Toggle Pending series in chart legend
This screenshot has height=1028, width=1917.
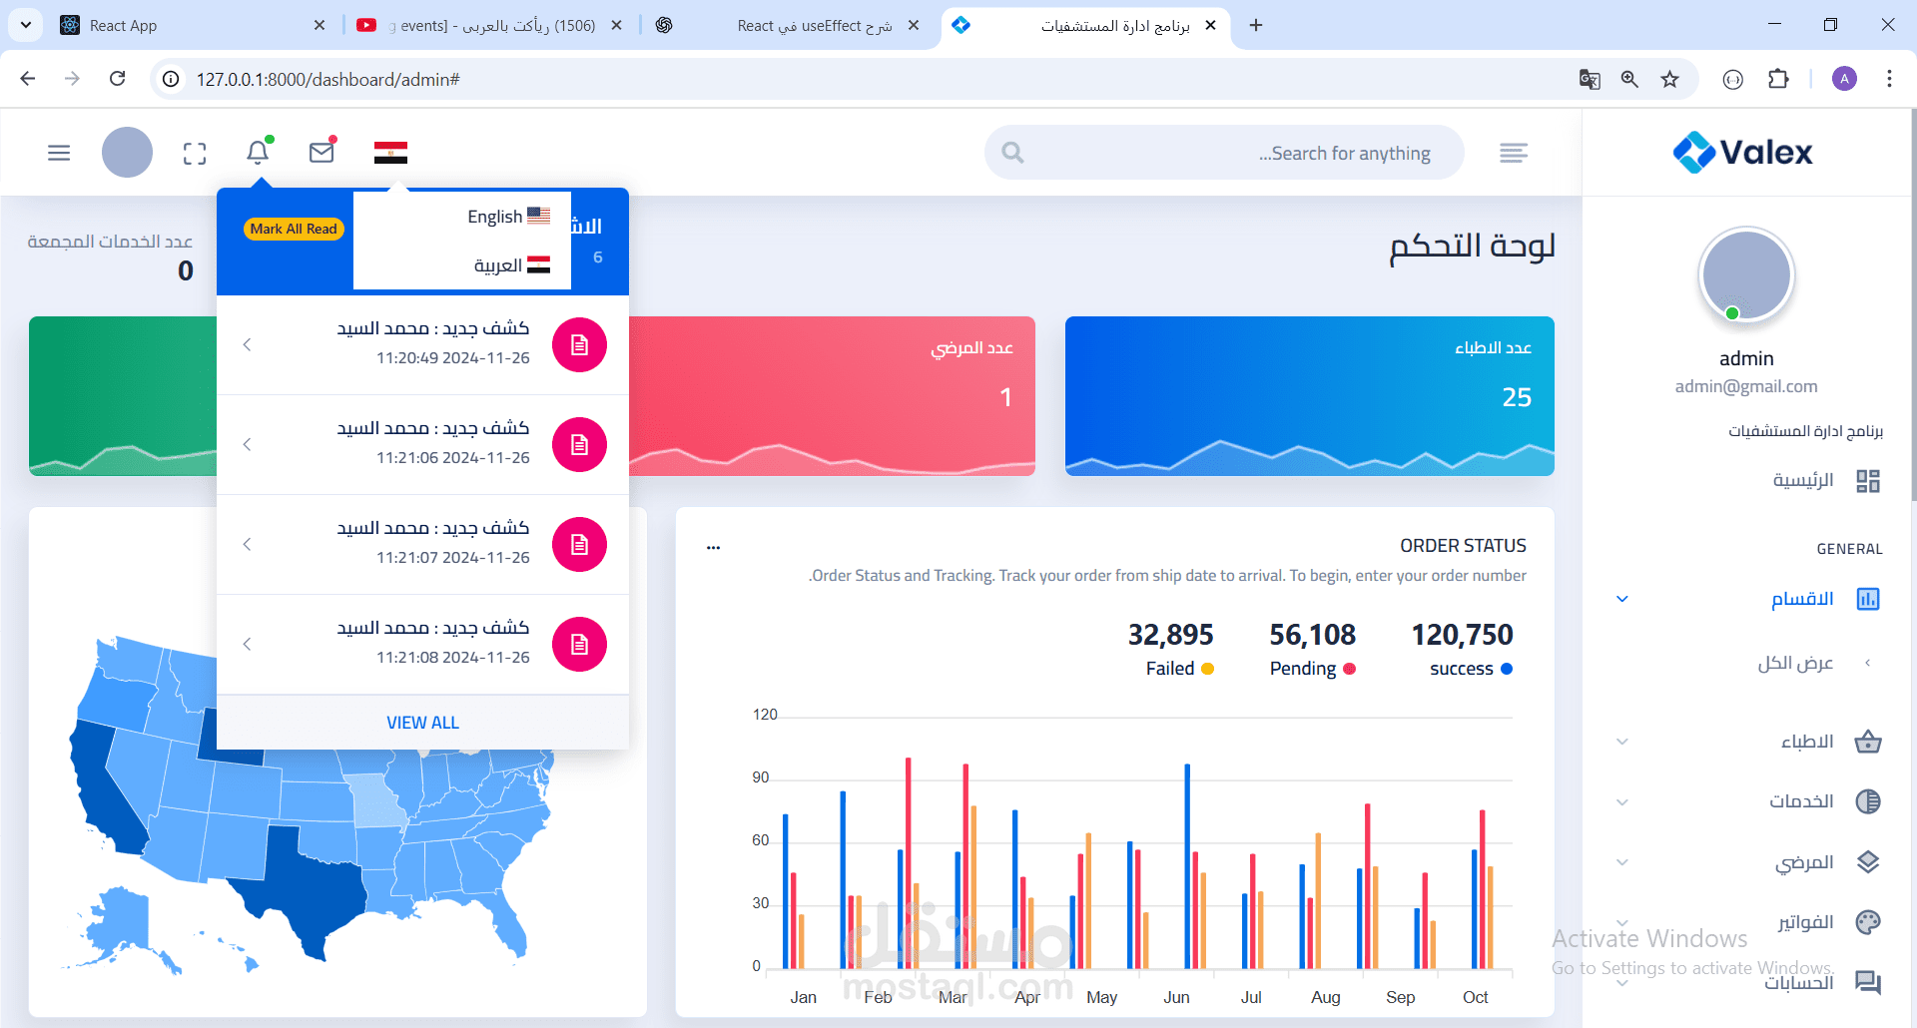coord(1312,669)
